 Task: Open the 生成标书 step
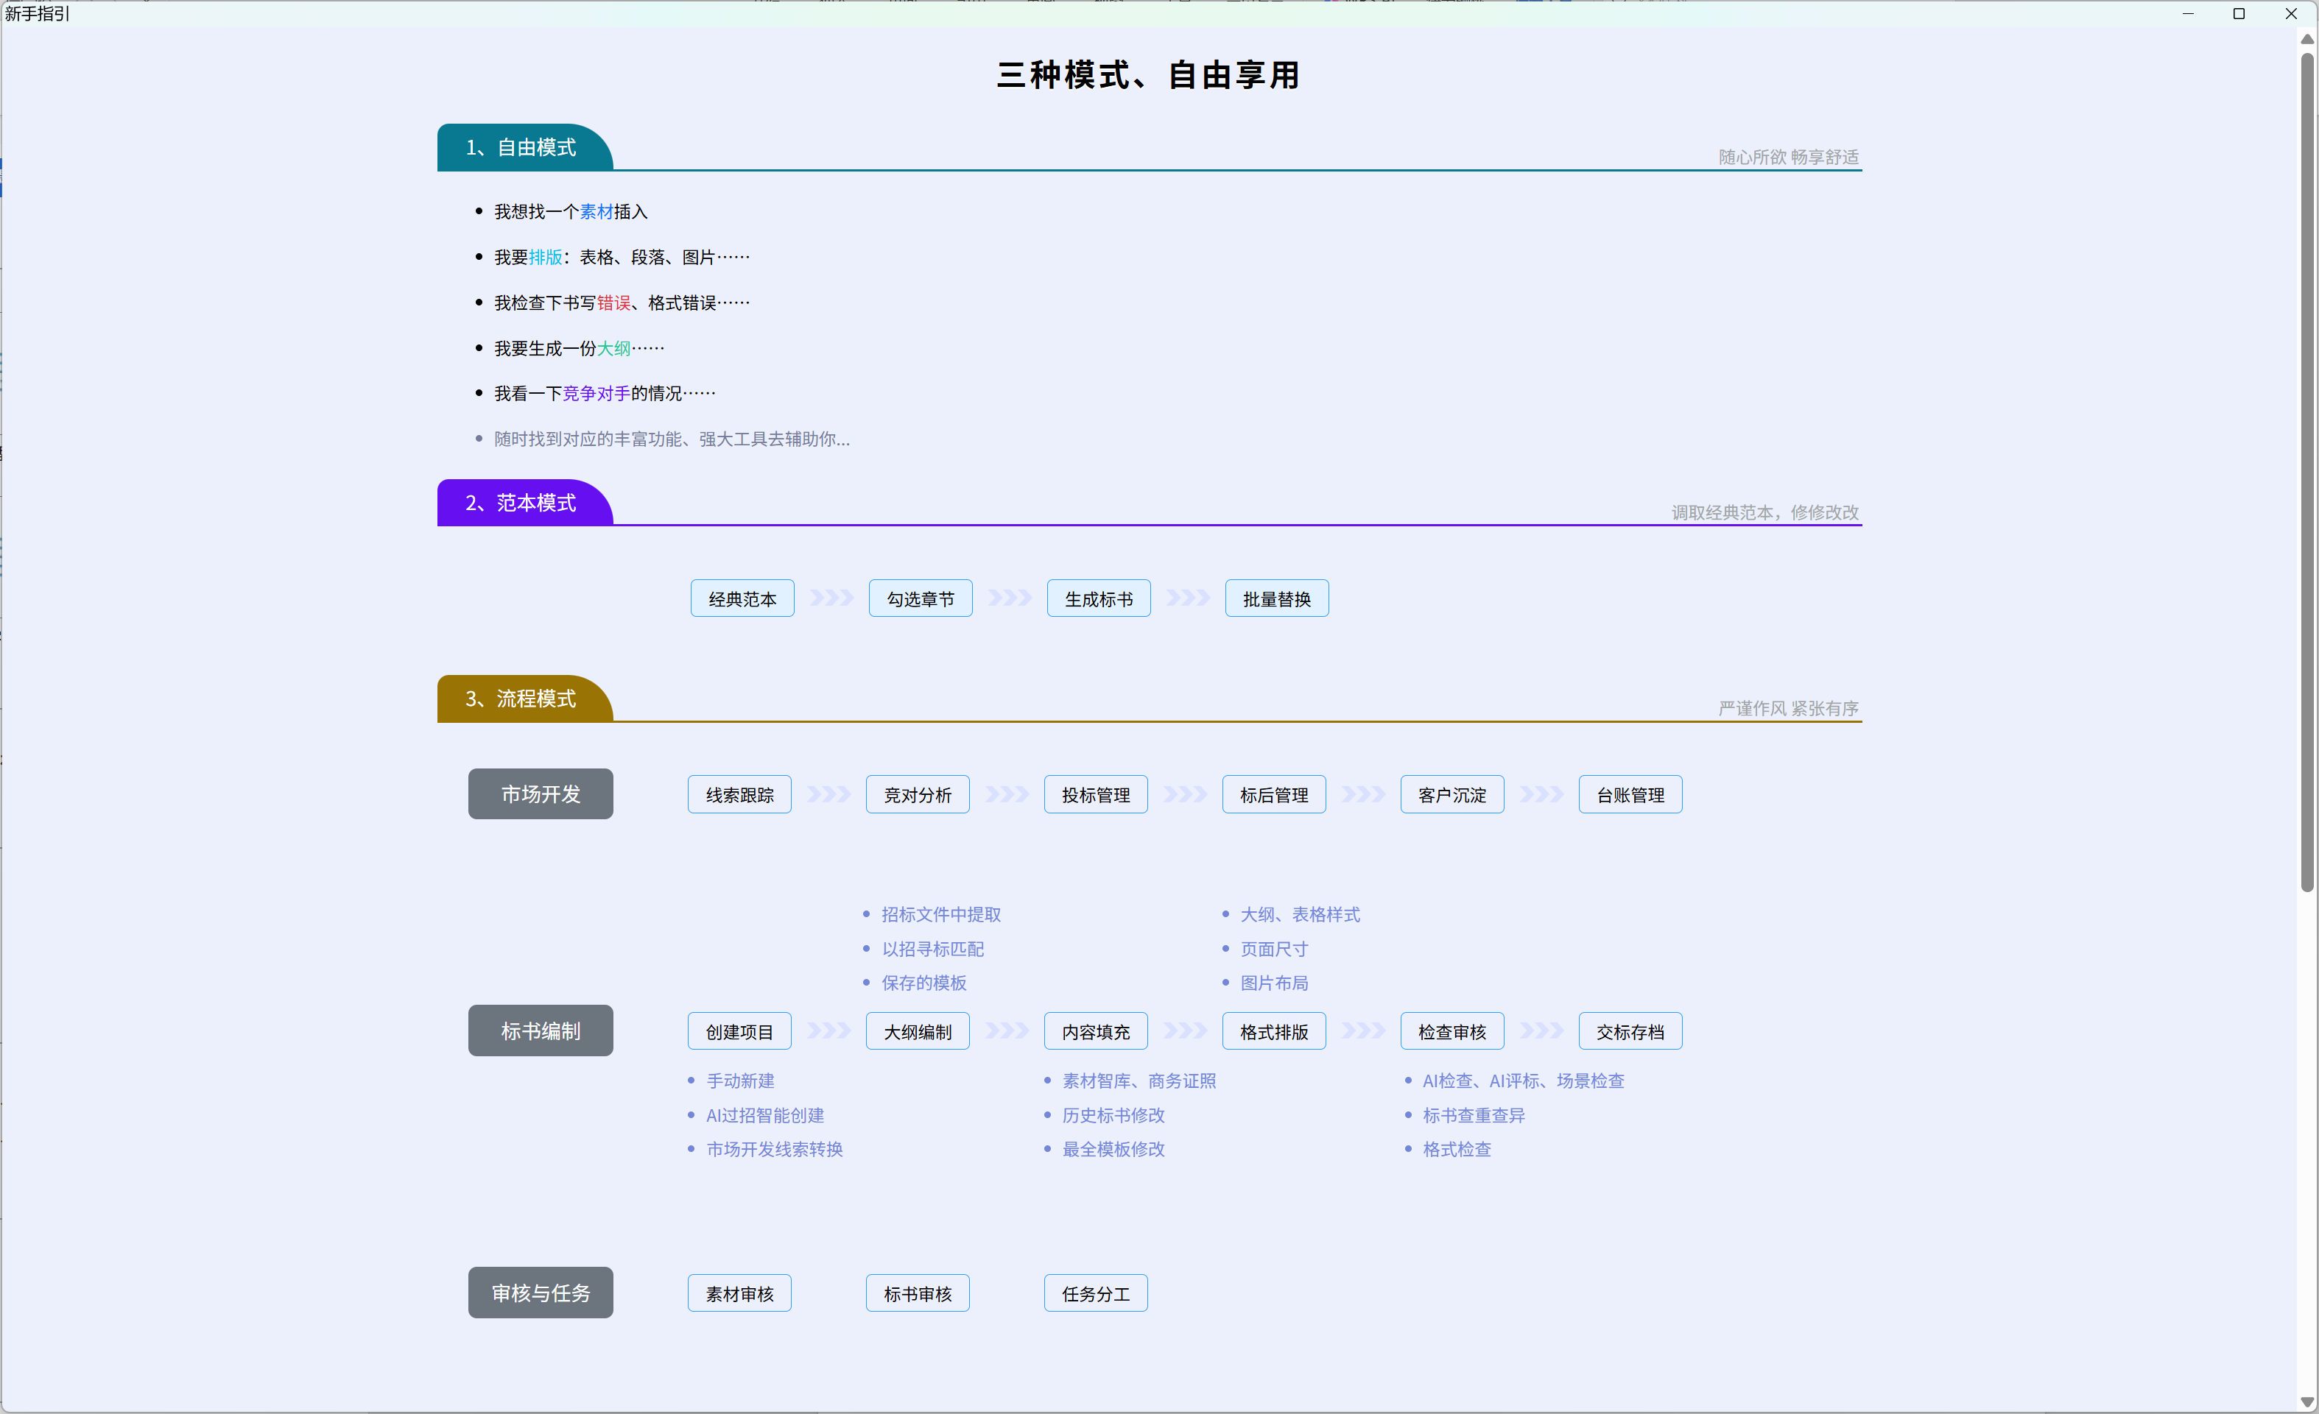[1098, 599]
